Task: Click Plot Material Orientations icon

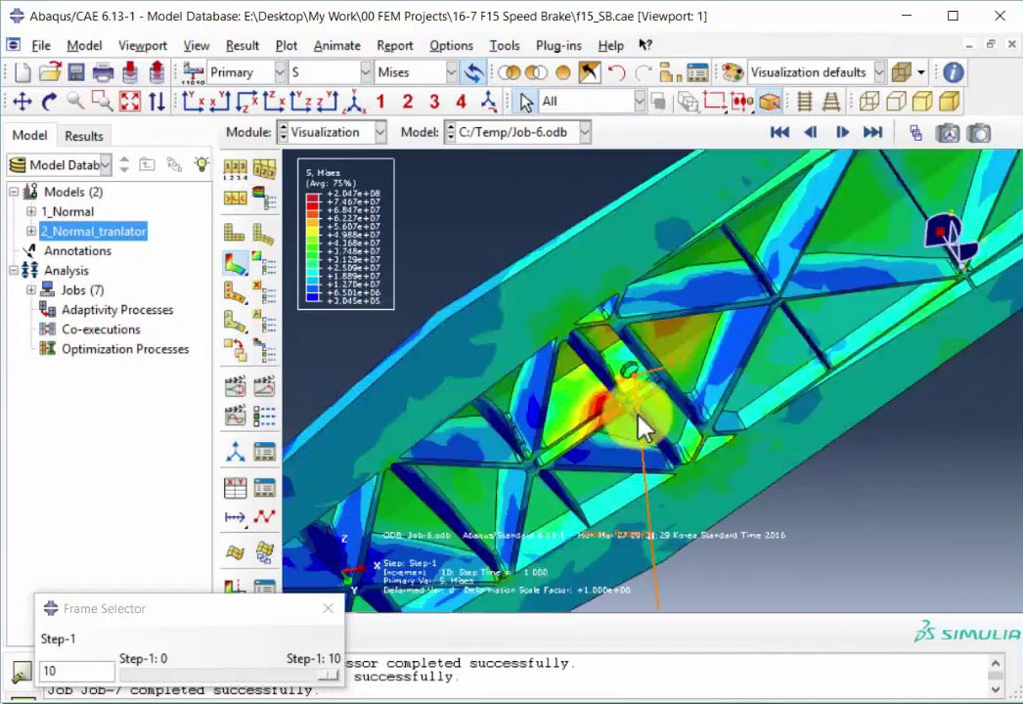Action: pos(235,323)
